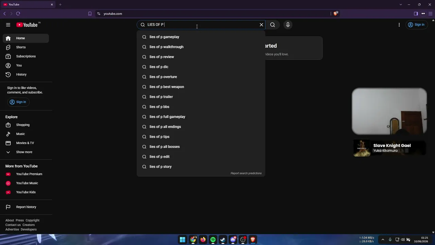Click the Developers footer link

click(29, 229)
